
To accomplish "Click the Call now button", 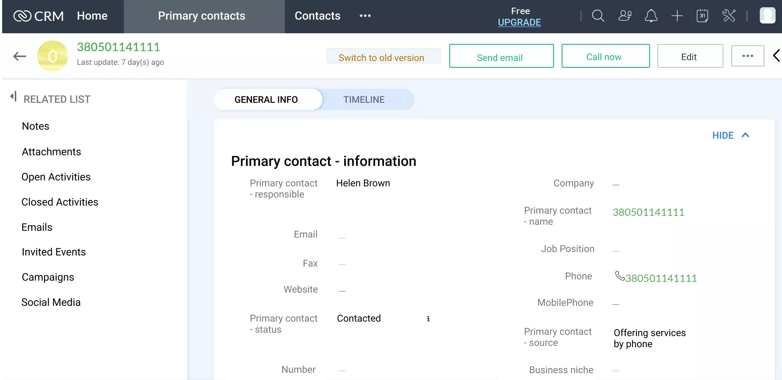I will 606,56.
